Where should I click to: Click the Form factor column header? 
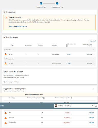pyautogui.click(x=12, y=98)
